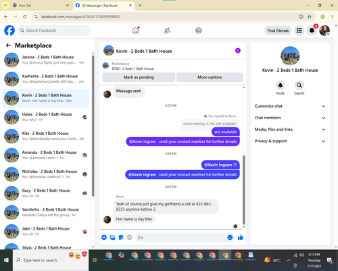Viewport: 338px width, 271px height.
Task: Open the Copilot icon on taskbar
Action: (122, 255)
